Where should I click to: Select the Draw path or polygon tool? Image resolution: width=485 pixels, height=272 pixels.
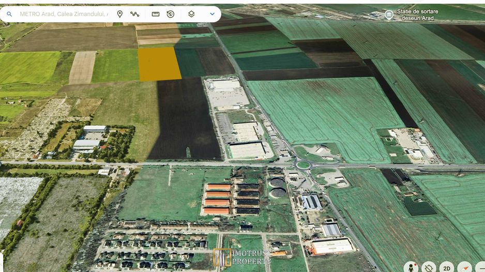(134, 14)
